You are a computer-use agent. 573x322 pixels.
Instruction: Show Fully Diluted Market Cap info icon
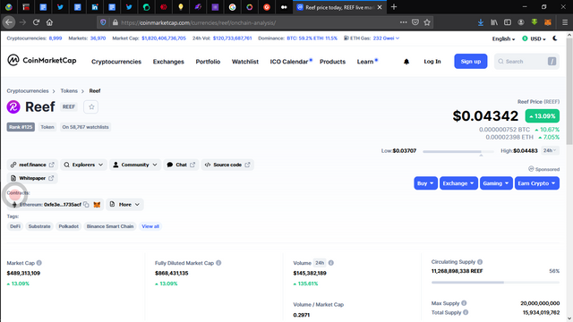218,263
